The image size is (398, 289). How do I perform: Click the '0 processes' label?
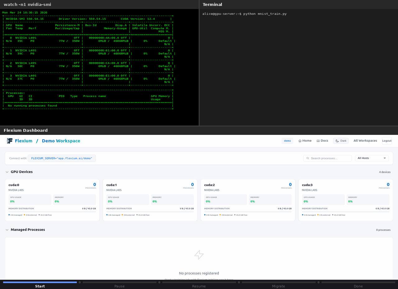383,230
